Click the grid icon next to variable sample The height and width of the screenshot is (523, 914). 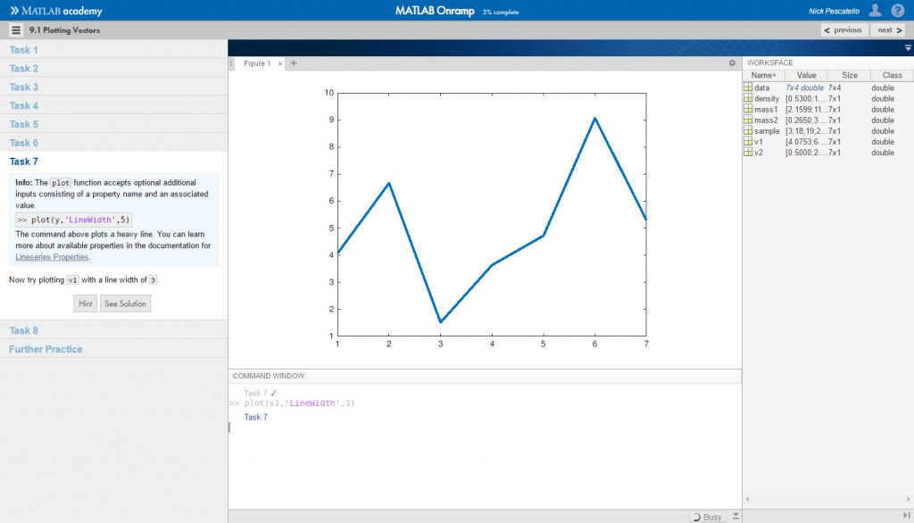pyautogui.click(x=750, y=130)
